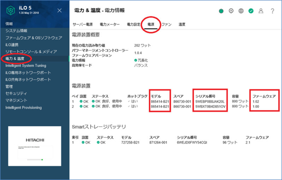The image size is (282, 180).
Task: Switch to the 電力メーター tab
Action: click(110, 24)
